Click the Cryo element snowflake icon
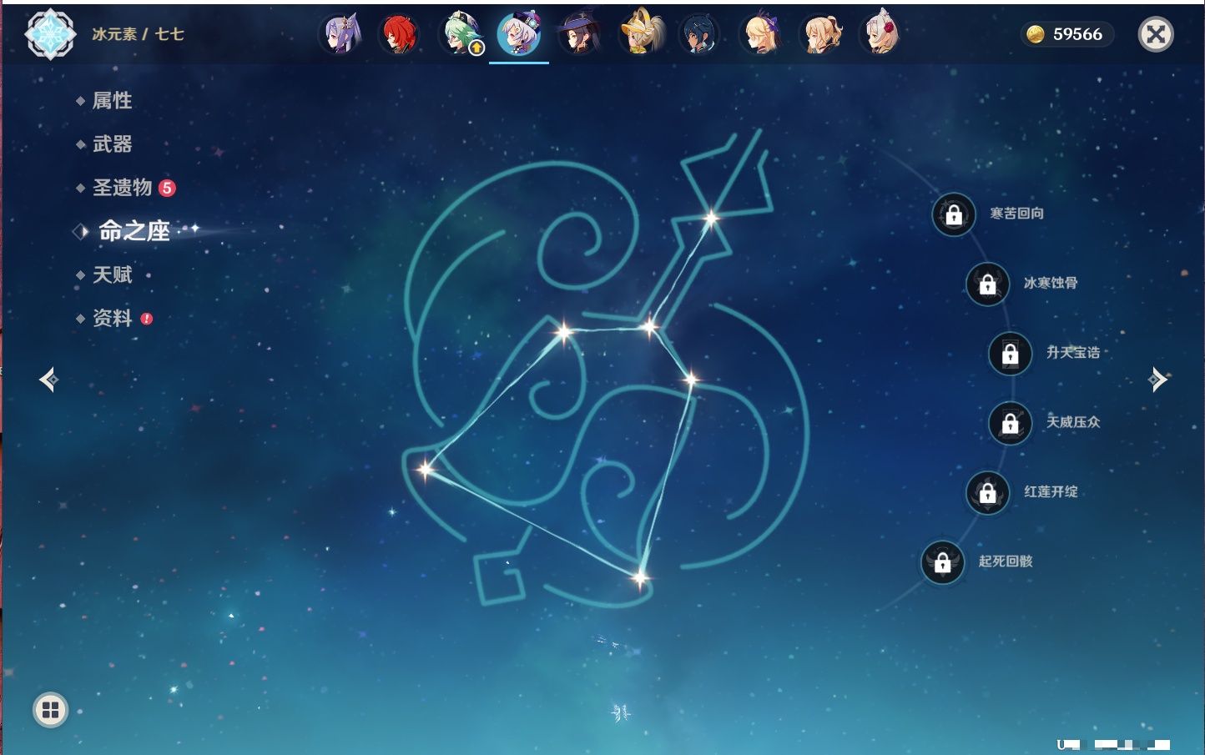1205x755 pixels. click(50, 34)
